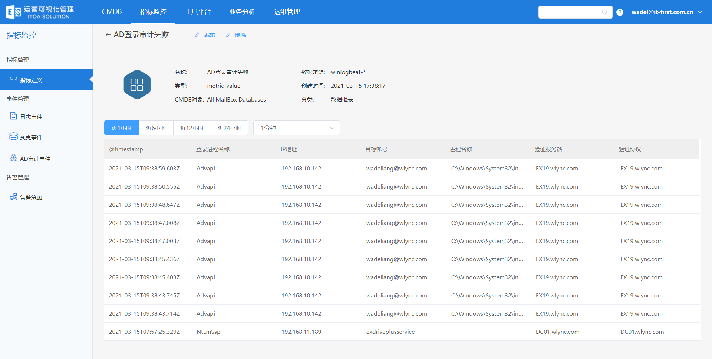712x359 pixels.
Task: Click the 验证协议 column header
Action: point(630,149)
